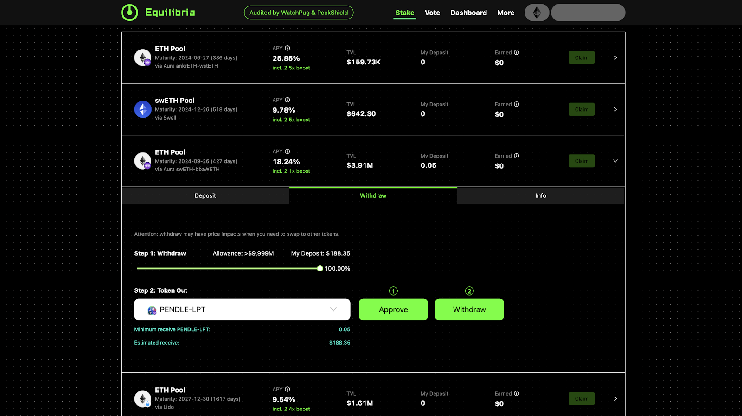Show APY info for the 18.24% pool
The width and height of the screenshot is (742, 416).
288,151
